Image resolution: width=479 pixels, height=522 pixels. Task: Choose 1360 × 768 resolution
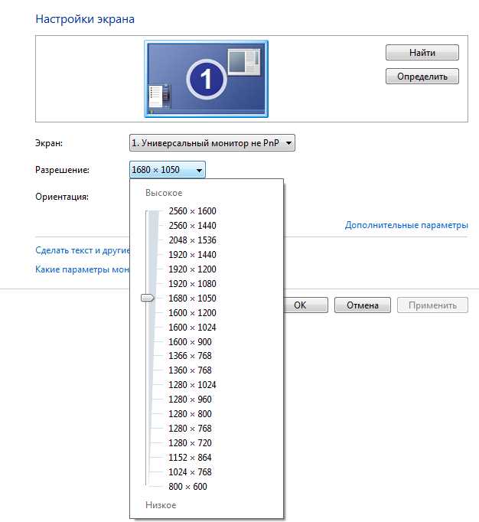click(x=190, y=370)
